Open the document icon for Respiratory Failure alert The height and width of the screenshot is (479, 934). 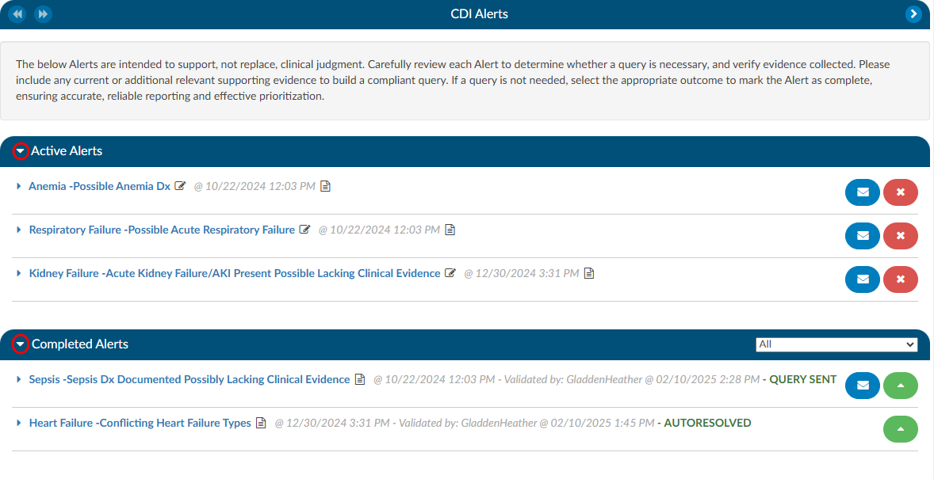pos(450,230)
